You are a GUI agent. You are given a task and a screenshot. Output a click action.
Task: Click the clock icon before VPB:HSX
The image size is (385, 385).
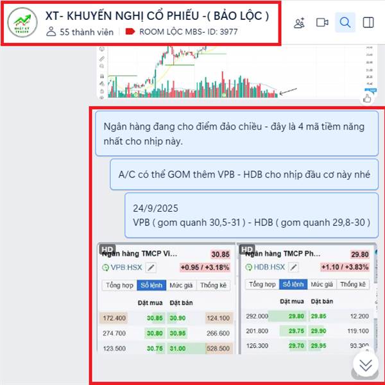[x=105, y=268]
